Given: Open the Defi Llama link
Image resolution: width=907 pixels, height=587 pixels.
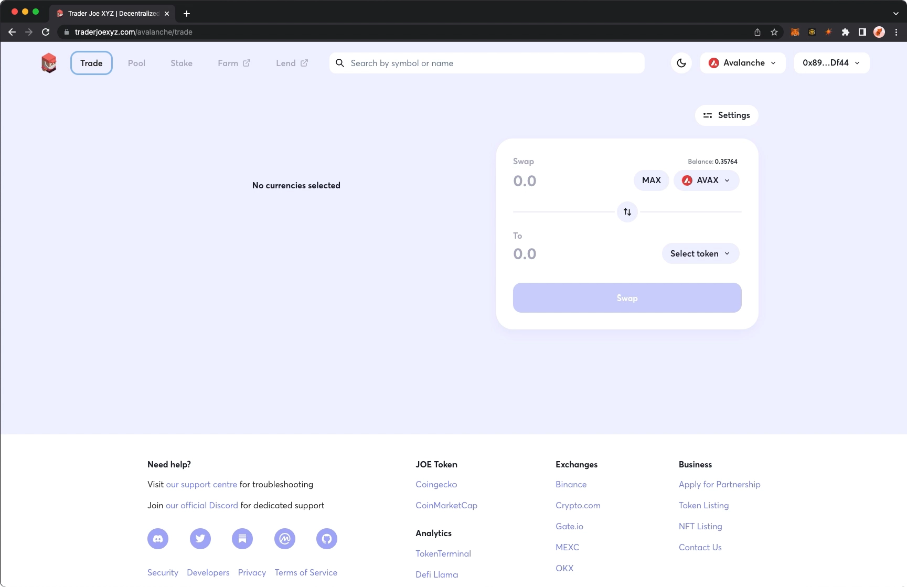Looking at the screenshot, I should [x=437, y=574].
